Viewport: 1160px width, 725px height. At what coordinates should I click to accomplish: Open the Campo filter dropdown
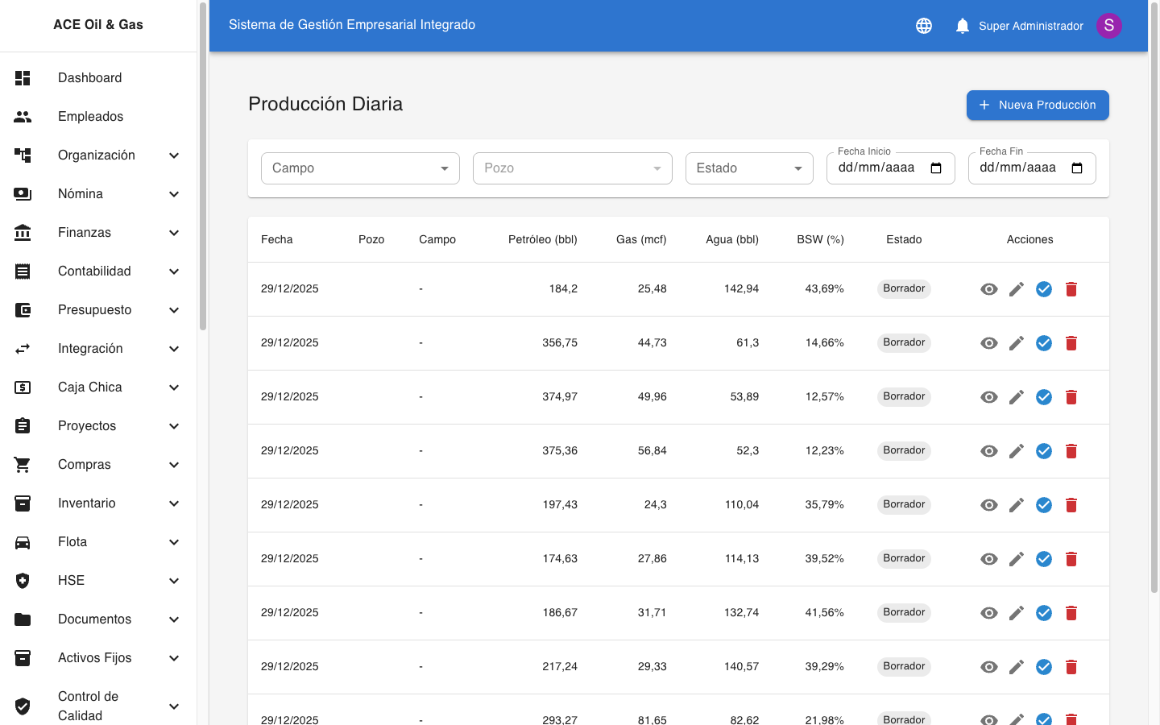coord(360,168)
